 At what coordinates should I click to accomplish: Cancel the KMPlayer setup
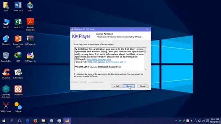pyautogui.click(x=143, y=86)
